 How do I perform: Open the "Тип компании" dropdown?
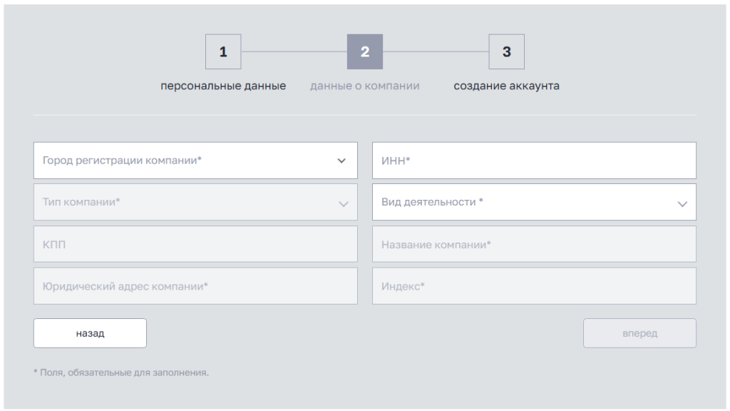[x=185, y=203]
